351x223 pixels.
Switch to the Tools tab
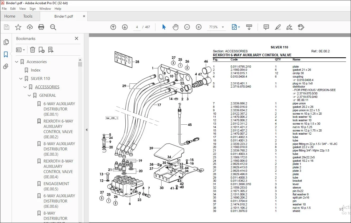click(28, 16)
